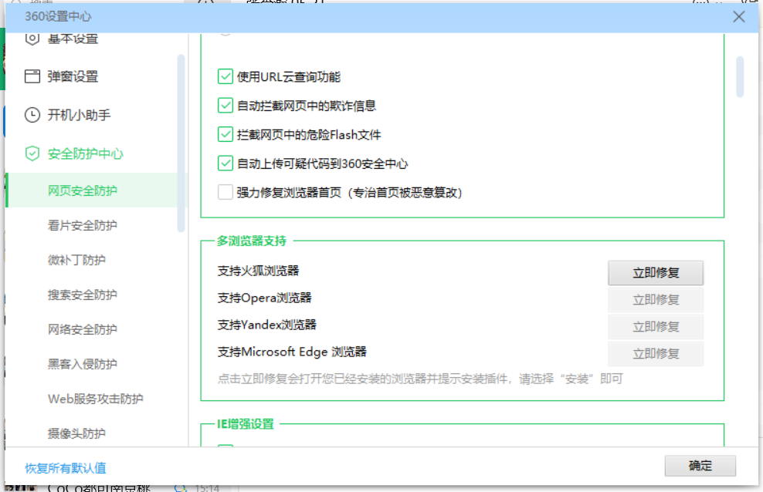Image resolution: width=763 pixels, height=492 pixels.
Task: Click 恢复所有默认值 link
Action: 65,468
